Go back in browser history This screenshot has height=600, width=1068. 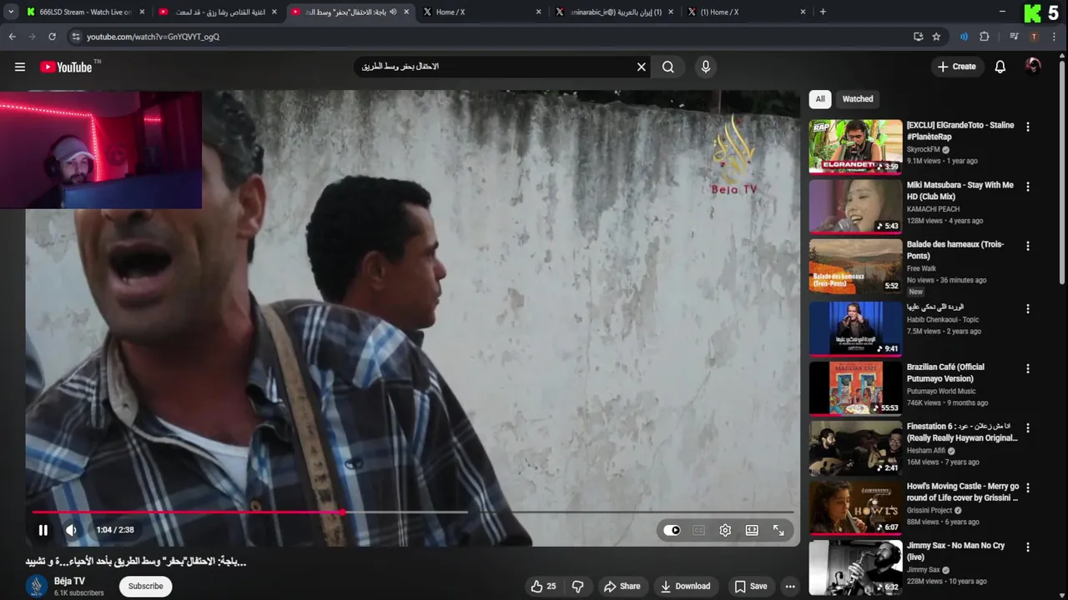(12, 37)
